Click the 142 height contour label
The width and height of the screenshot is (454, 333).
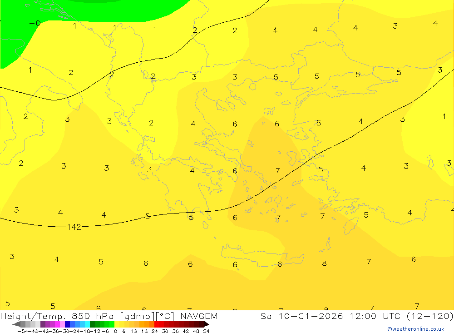click(74, 227)
